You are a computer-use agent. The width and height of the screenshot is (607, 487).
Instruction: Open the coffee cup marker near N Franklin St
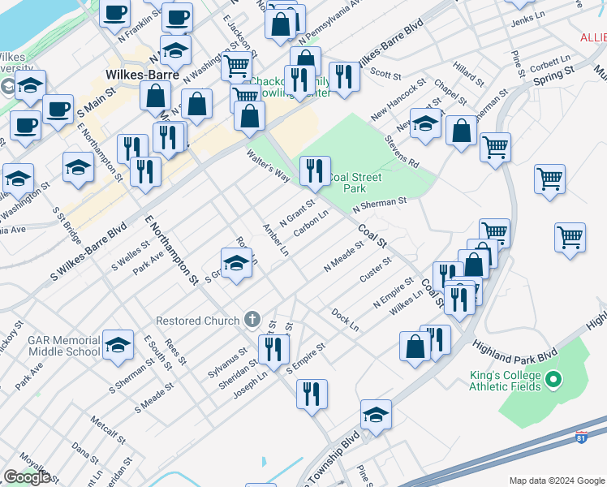(x=115, y=14)
